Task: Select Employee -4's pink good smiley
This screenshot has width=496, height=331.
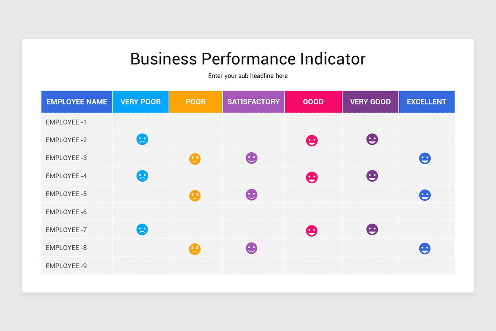Action: coord(312,177)
